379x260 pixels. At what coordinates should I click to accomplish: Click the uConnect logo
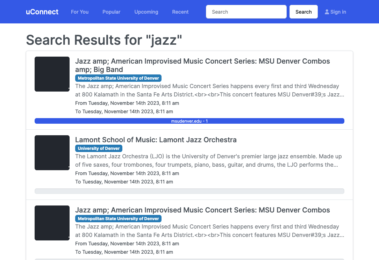[42, 12]
